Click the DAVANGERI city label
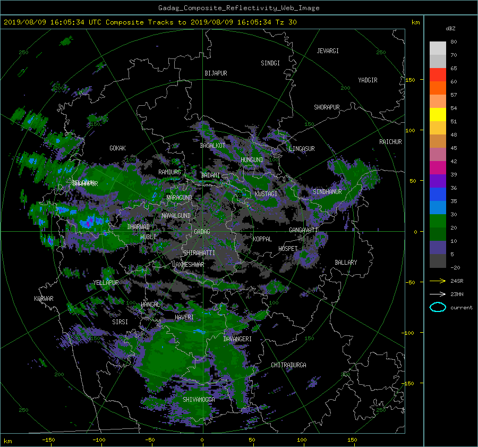 (x=237, y=339)
